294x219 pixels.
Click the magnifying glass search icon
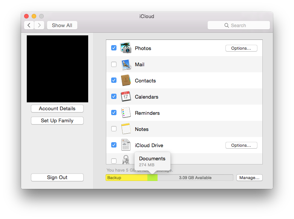[227, 25]
